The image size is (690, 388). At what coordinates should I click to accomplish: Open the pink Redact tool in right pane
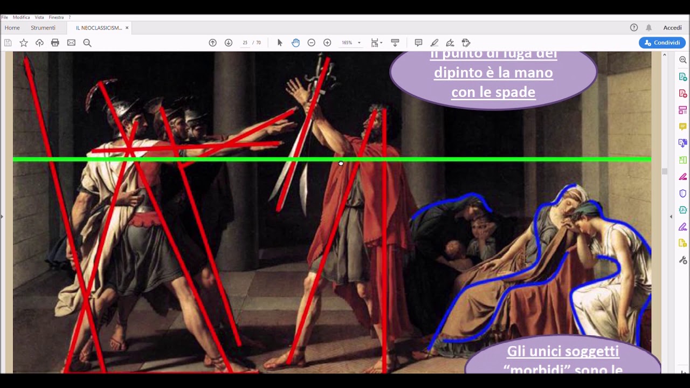click(683, 177)
